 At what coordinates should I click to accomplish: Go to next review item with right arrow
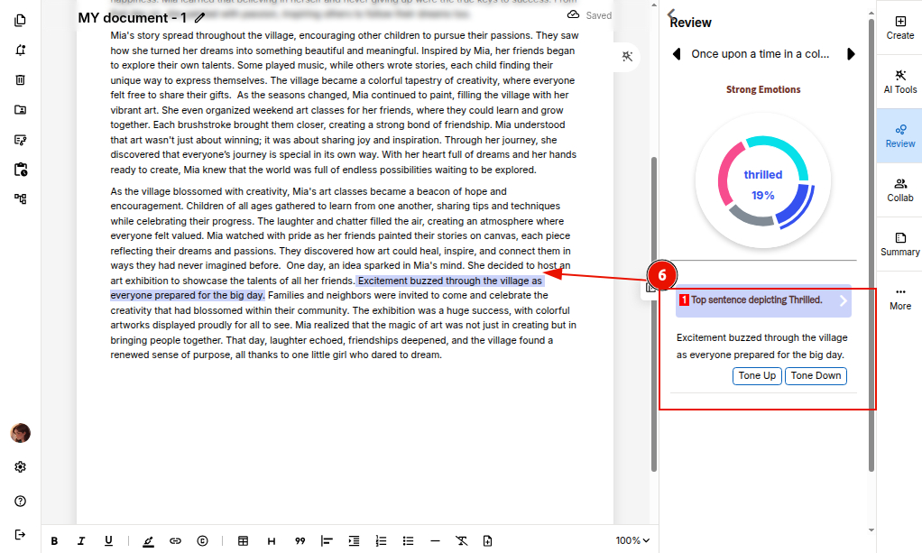850,54
